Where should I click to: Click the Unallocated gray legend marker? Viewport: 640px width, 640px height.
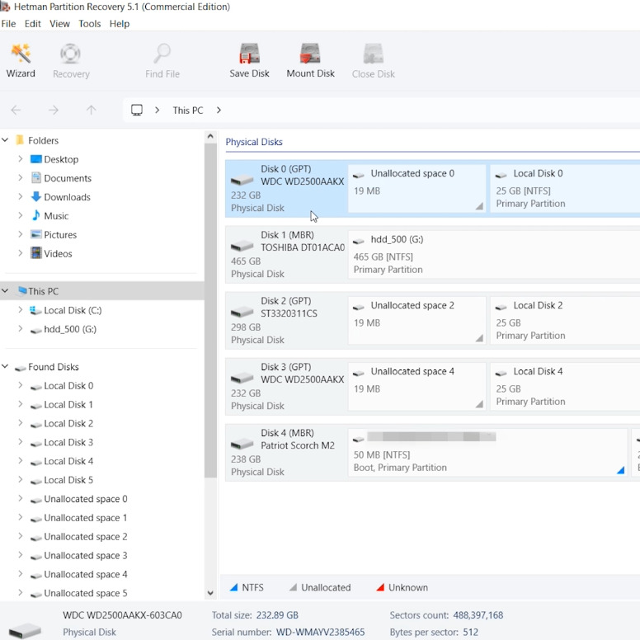[x=293, y=588]
